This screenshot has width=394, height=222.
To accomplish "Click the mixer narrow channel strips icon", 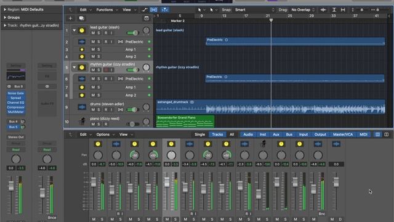I will click(x=377, y=134).
